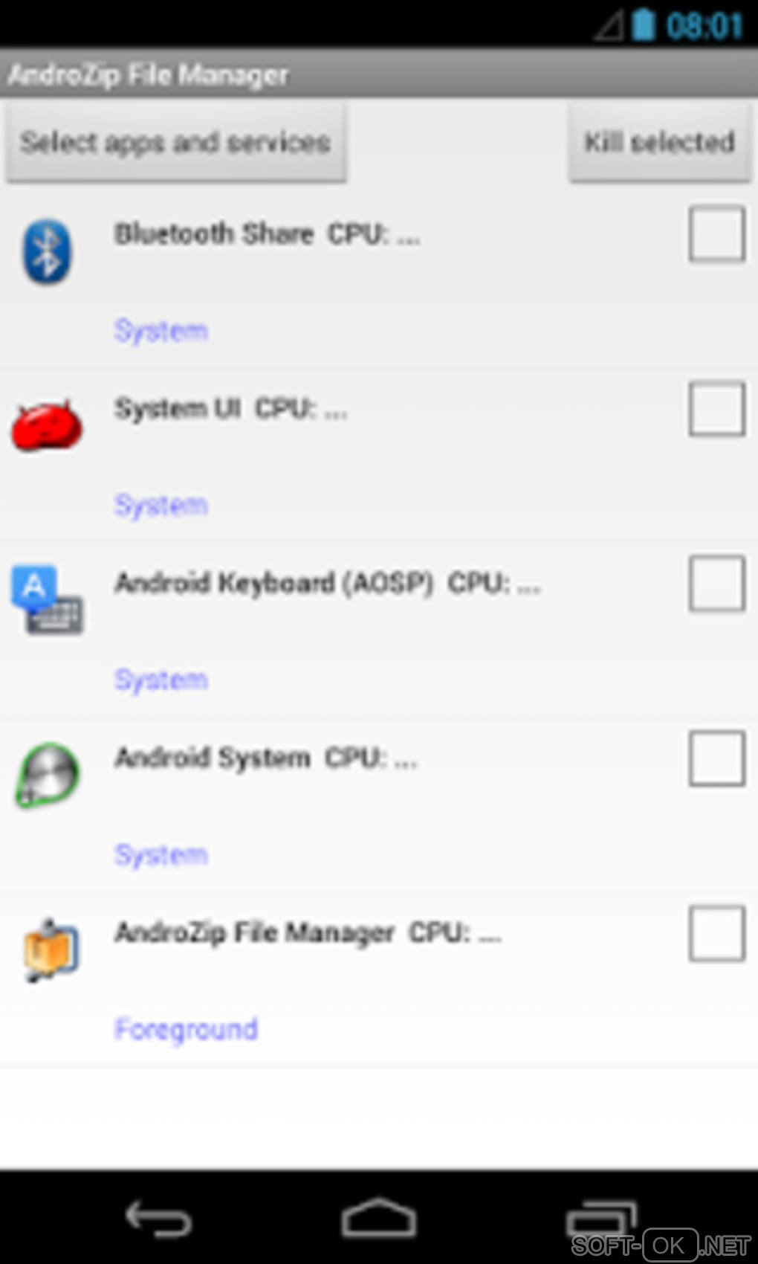
Task: Open the recent apps navigation icon
Action: pyautogui.click(x=601, y=1218)
